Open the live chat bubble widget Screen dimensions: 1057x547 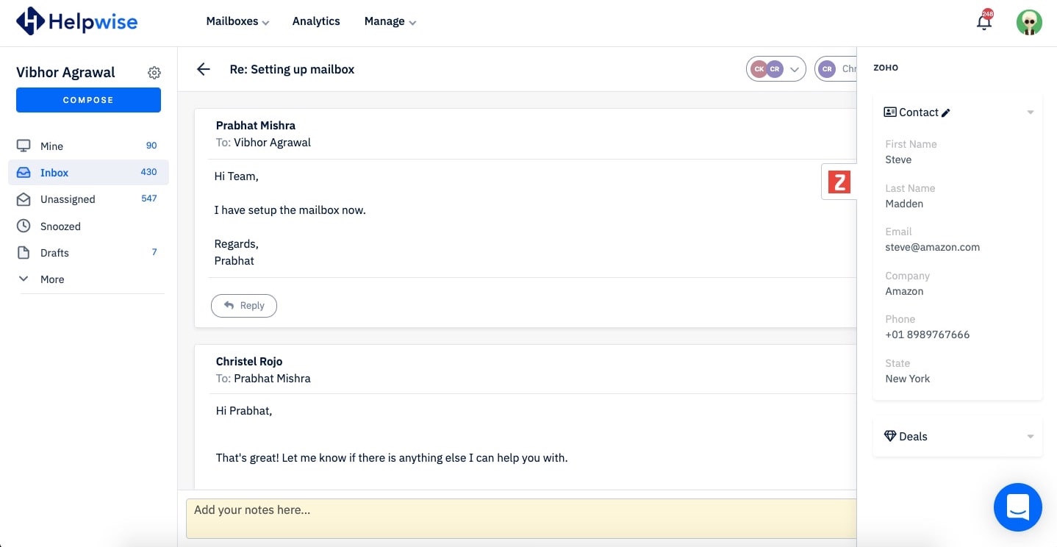tap(1017, 507)
